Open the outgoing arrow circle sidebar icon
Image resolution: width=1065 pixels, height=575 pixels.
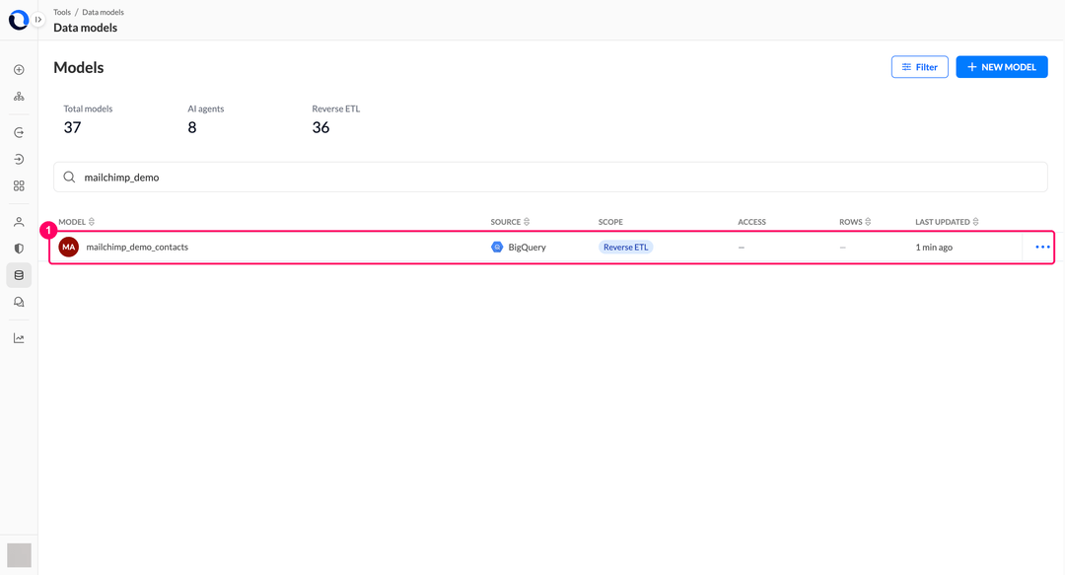[19, 132]
